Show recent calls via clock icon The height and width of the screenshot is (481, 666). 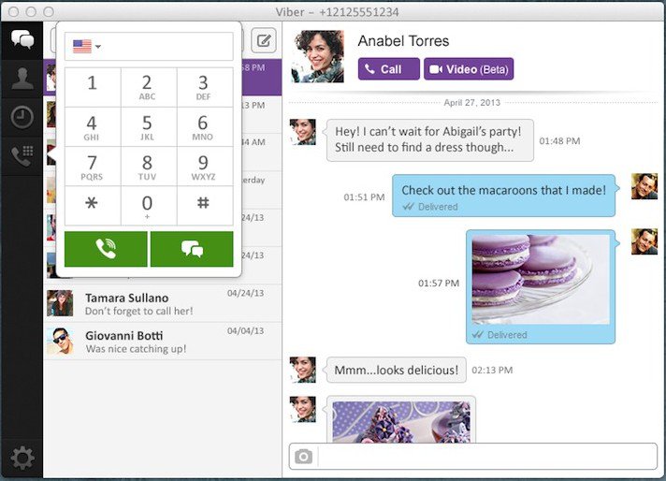pyautogui.click(x=22, y=117)
